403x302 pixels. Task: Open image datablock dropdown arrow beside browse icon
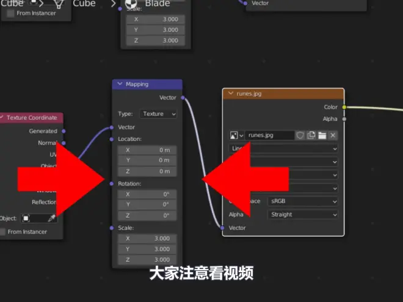tap(241, 135)
